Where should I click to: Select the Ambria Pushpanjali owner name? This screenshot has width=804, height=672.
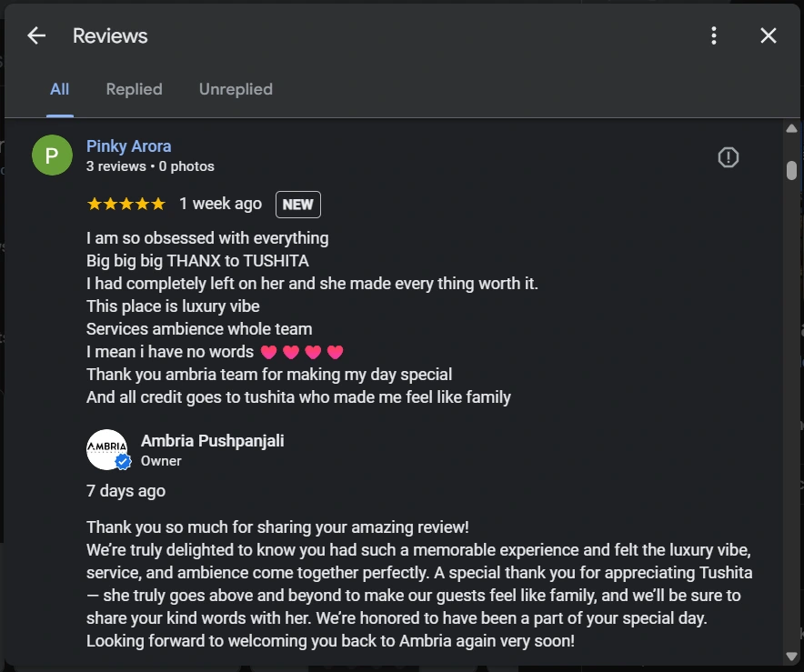tap(212, 441)
